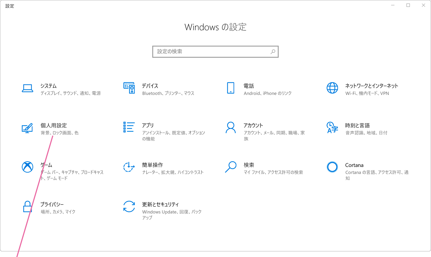This screenshot has height=257, width=431.
Task: Click 'アカウント、メール、同期、職場、家族' description
Action: (x=274, y=136)
